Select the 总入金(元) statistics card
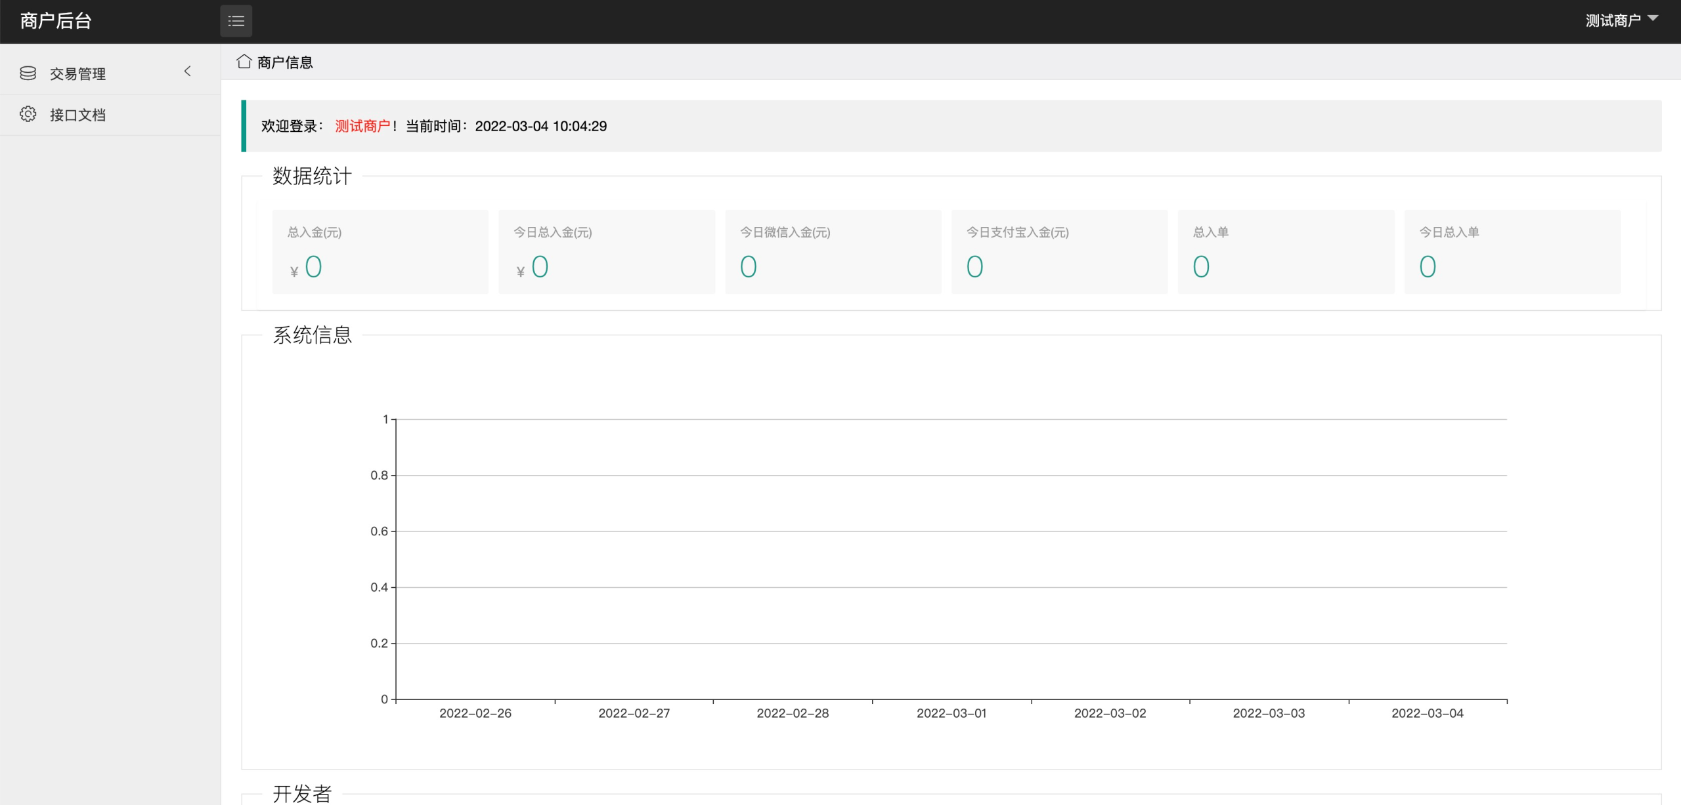 coord(380,252)
